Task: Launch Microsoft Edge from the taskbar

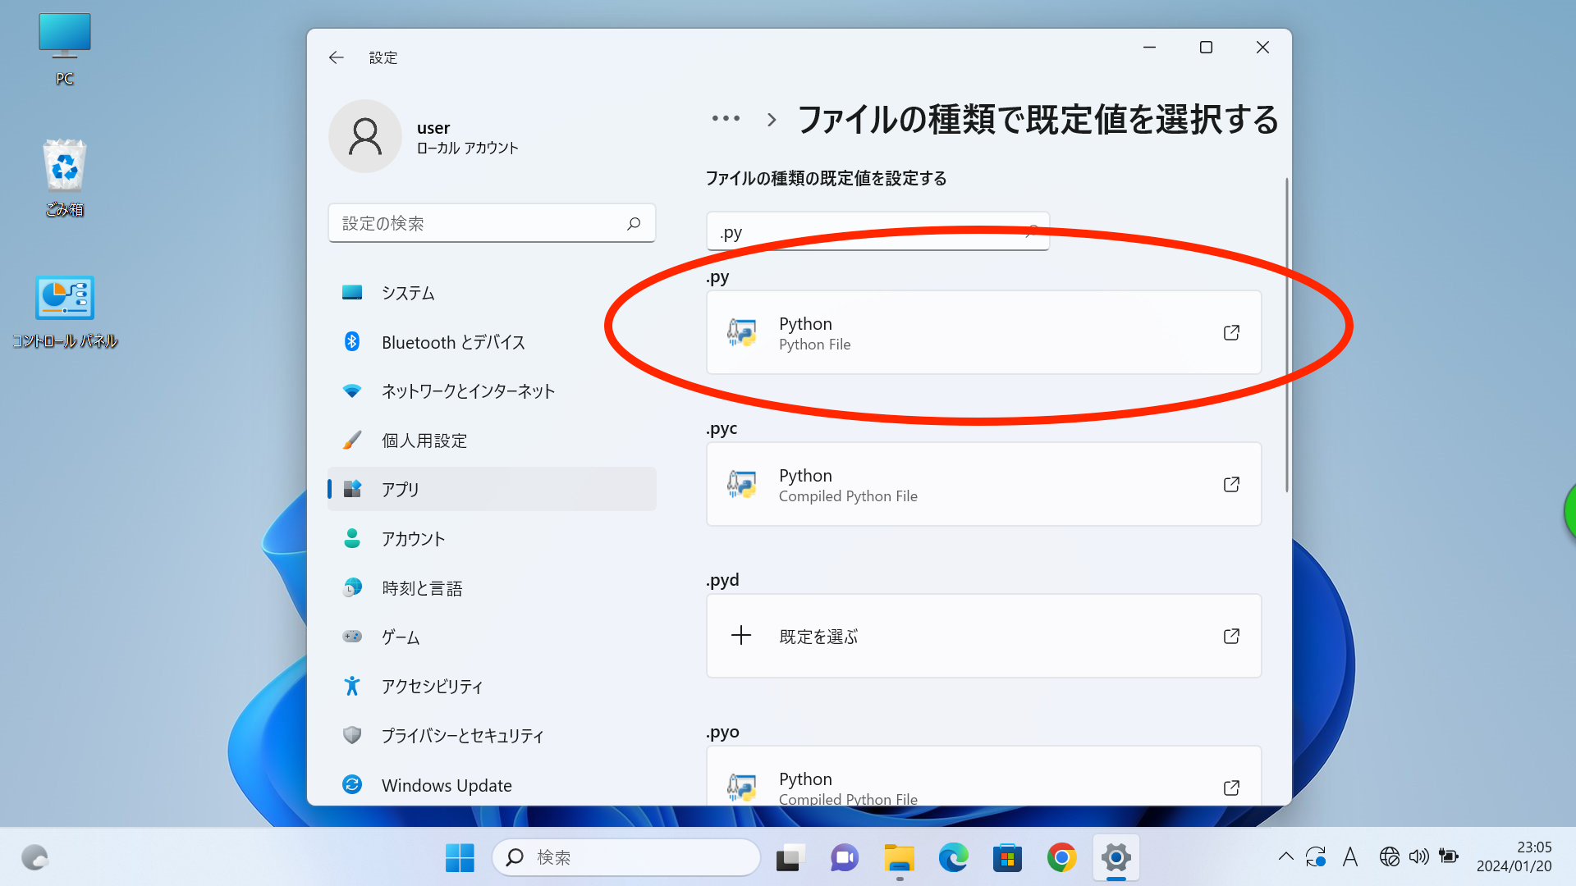Action: tap(952, 857)
